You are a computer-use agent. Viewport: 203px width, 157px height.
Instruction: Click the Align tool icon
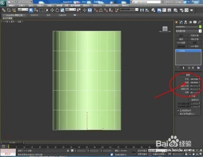147,10
